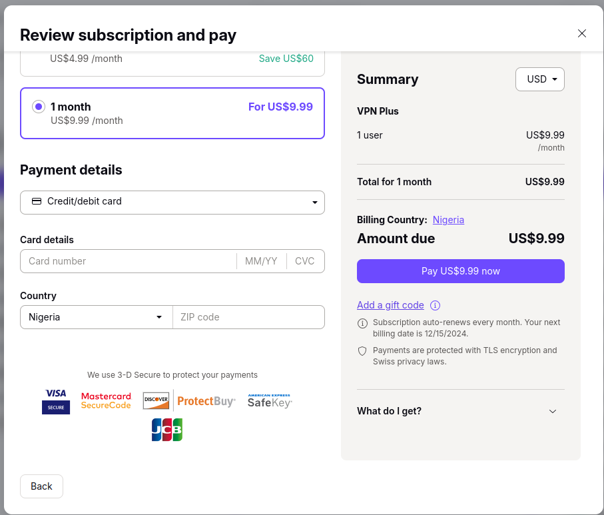Open the USD currency dropdown
604x515 pixels.
pyautogui.click(x=539, y=79)
